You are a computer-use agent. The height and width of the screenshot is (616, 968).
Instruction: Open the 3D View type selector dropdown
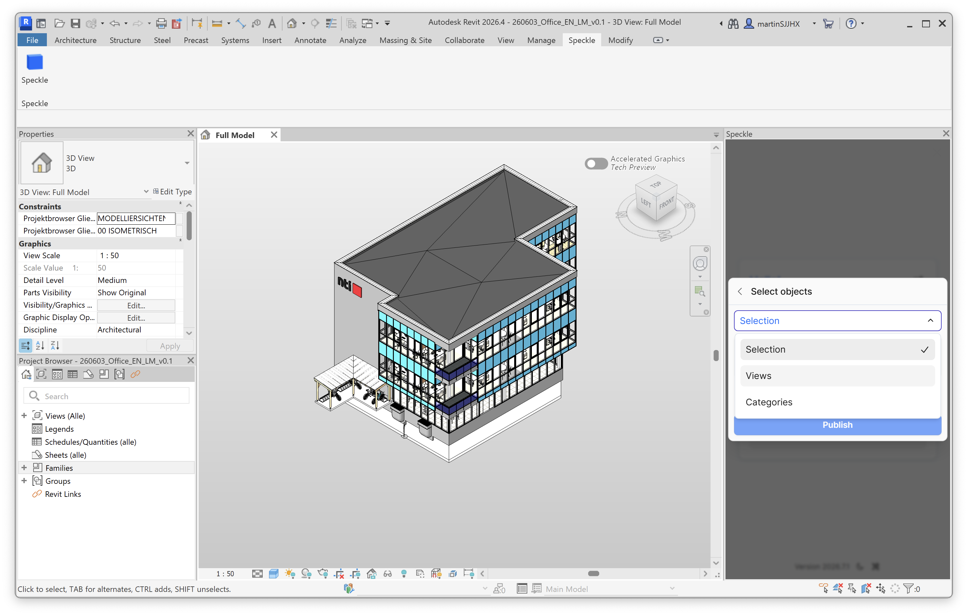187,163
